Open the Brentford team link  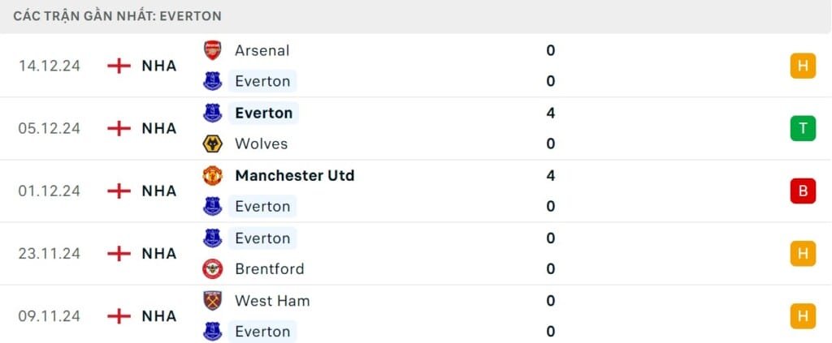tap(269, 268)
